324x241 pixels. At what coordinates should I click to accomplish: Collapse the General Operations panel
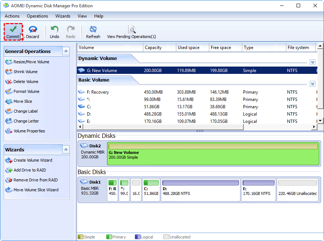click(x=66, y=52)
